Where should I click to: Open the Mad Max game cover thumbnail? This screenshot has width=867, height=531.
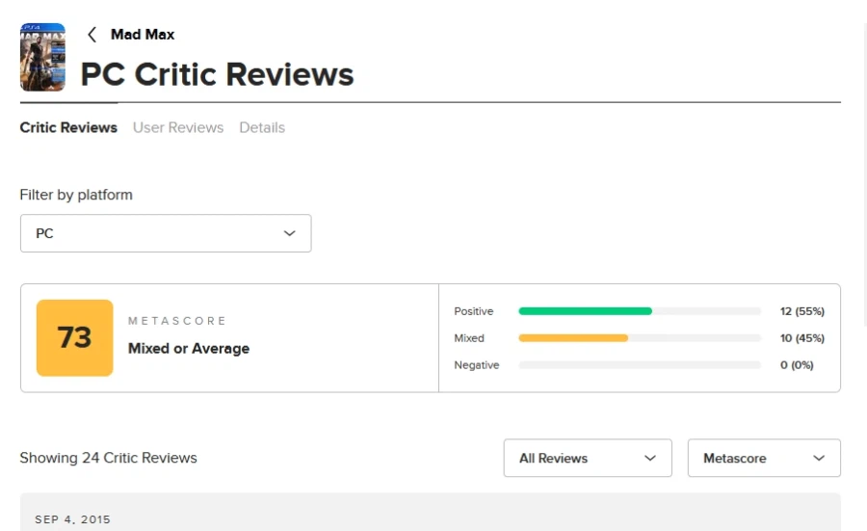pyautogui.click(x=42, y=57)
